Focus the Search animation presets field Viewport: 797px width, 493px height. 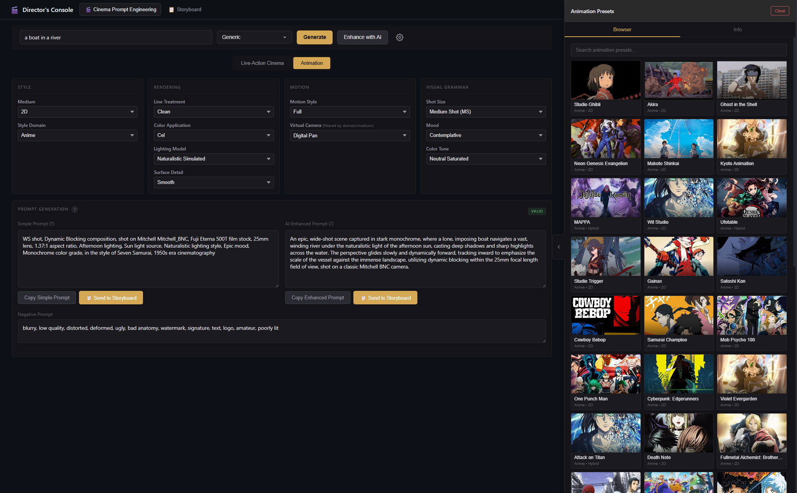pos(679,50)
